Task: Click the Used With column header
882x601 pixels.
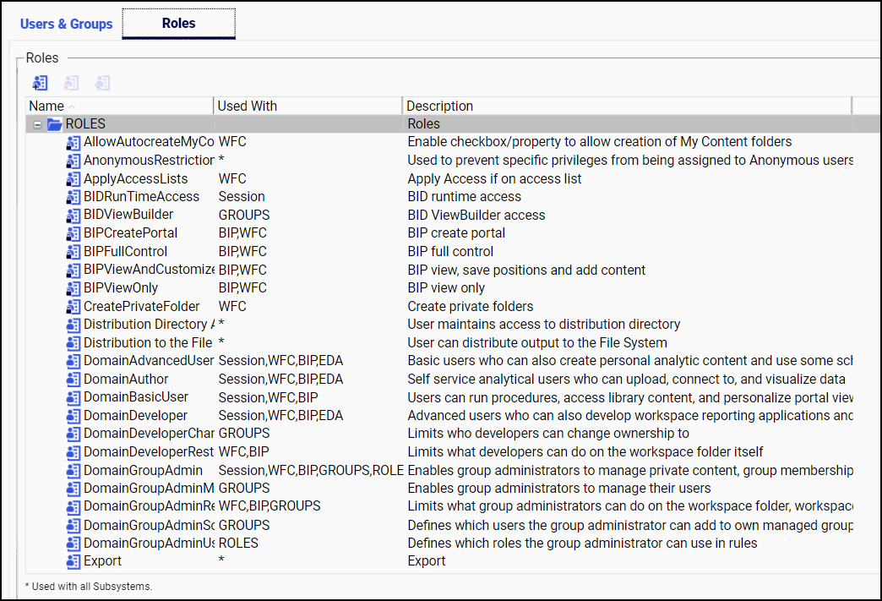Action: point(308,106)
